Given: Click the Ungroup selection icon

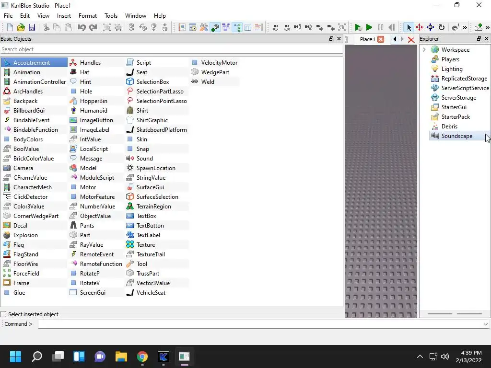Looking at the screenshot, I should [118, 27].
